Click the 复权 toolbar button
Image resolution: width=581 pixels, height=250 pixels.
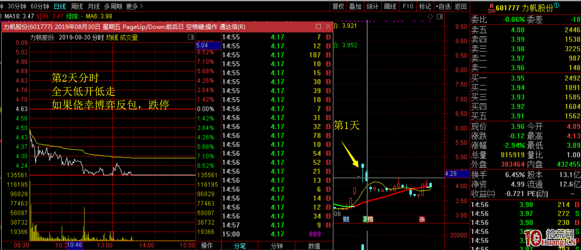(x=338, y=6)
